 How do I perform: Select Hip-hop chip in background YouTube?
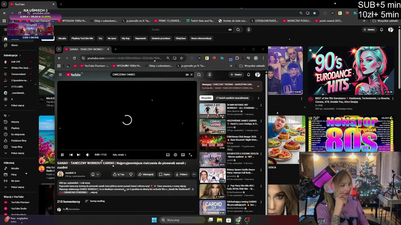(x=126, y=38)
